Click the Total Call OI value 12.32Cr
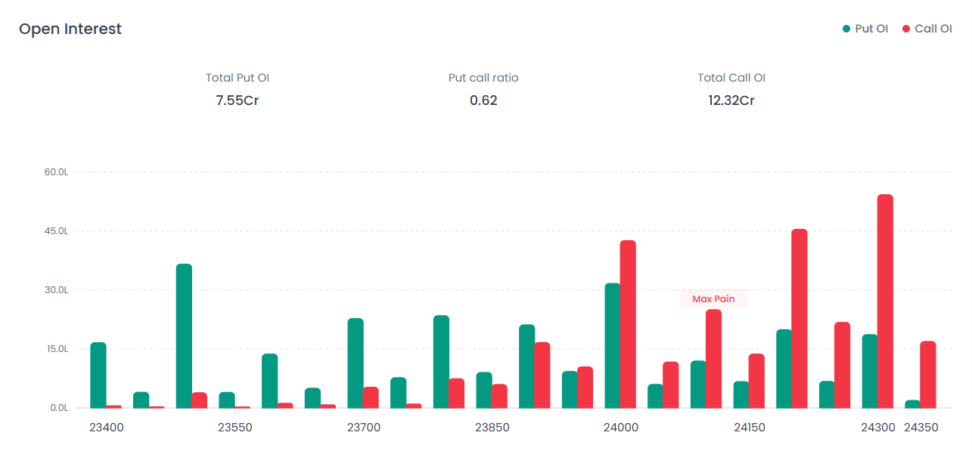Image resolution: width=972 pixels, height=451 pixels. point(731,100)
